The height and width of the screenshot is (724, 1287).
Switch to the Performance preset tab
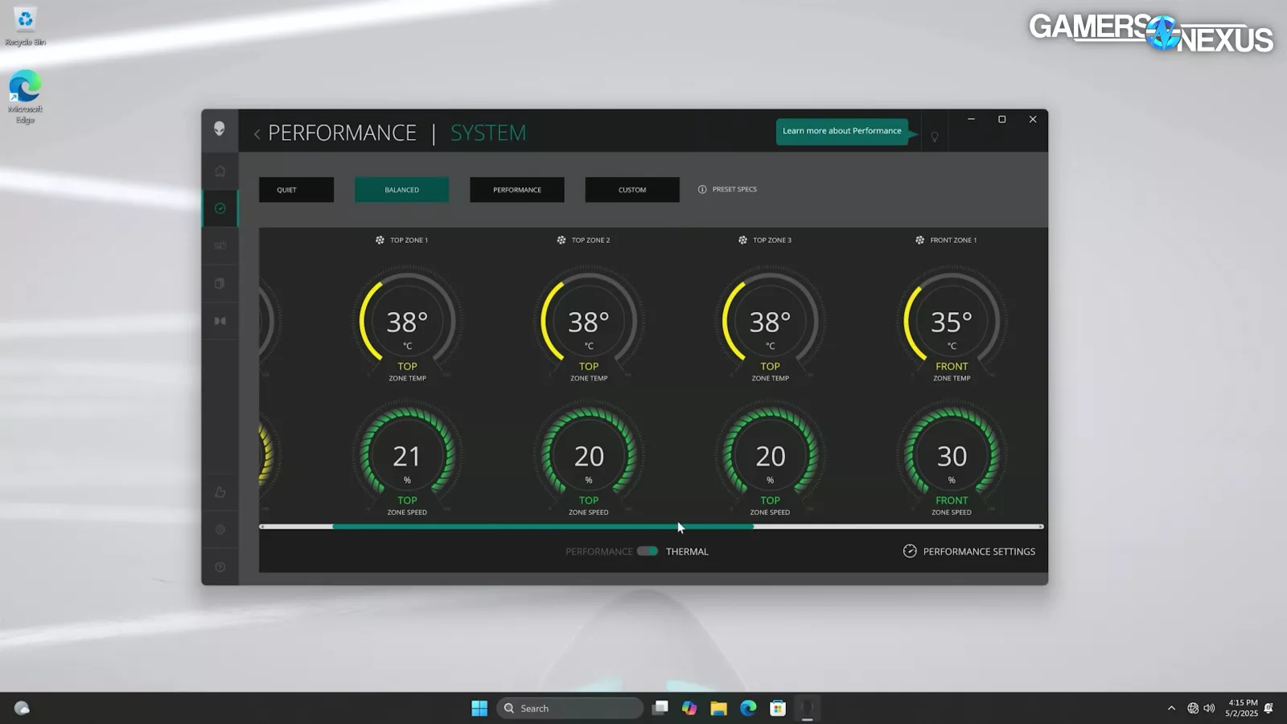pyautogui.click(x=517, y=190)
